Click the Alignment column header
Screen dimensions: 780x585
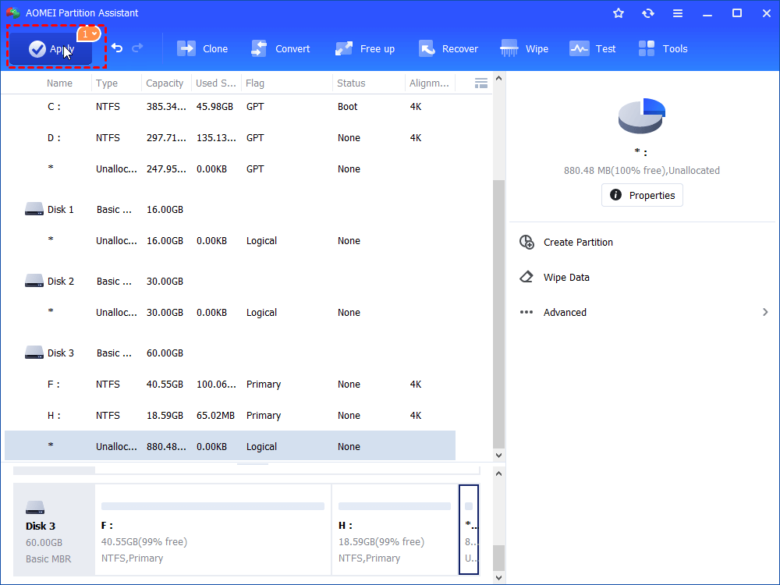pos(429,83)
